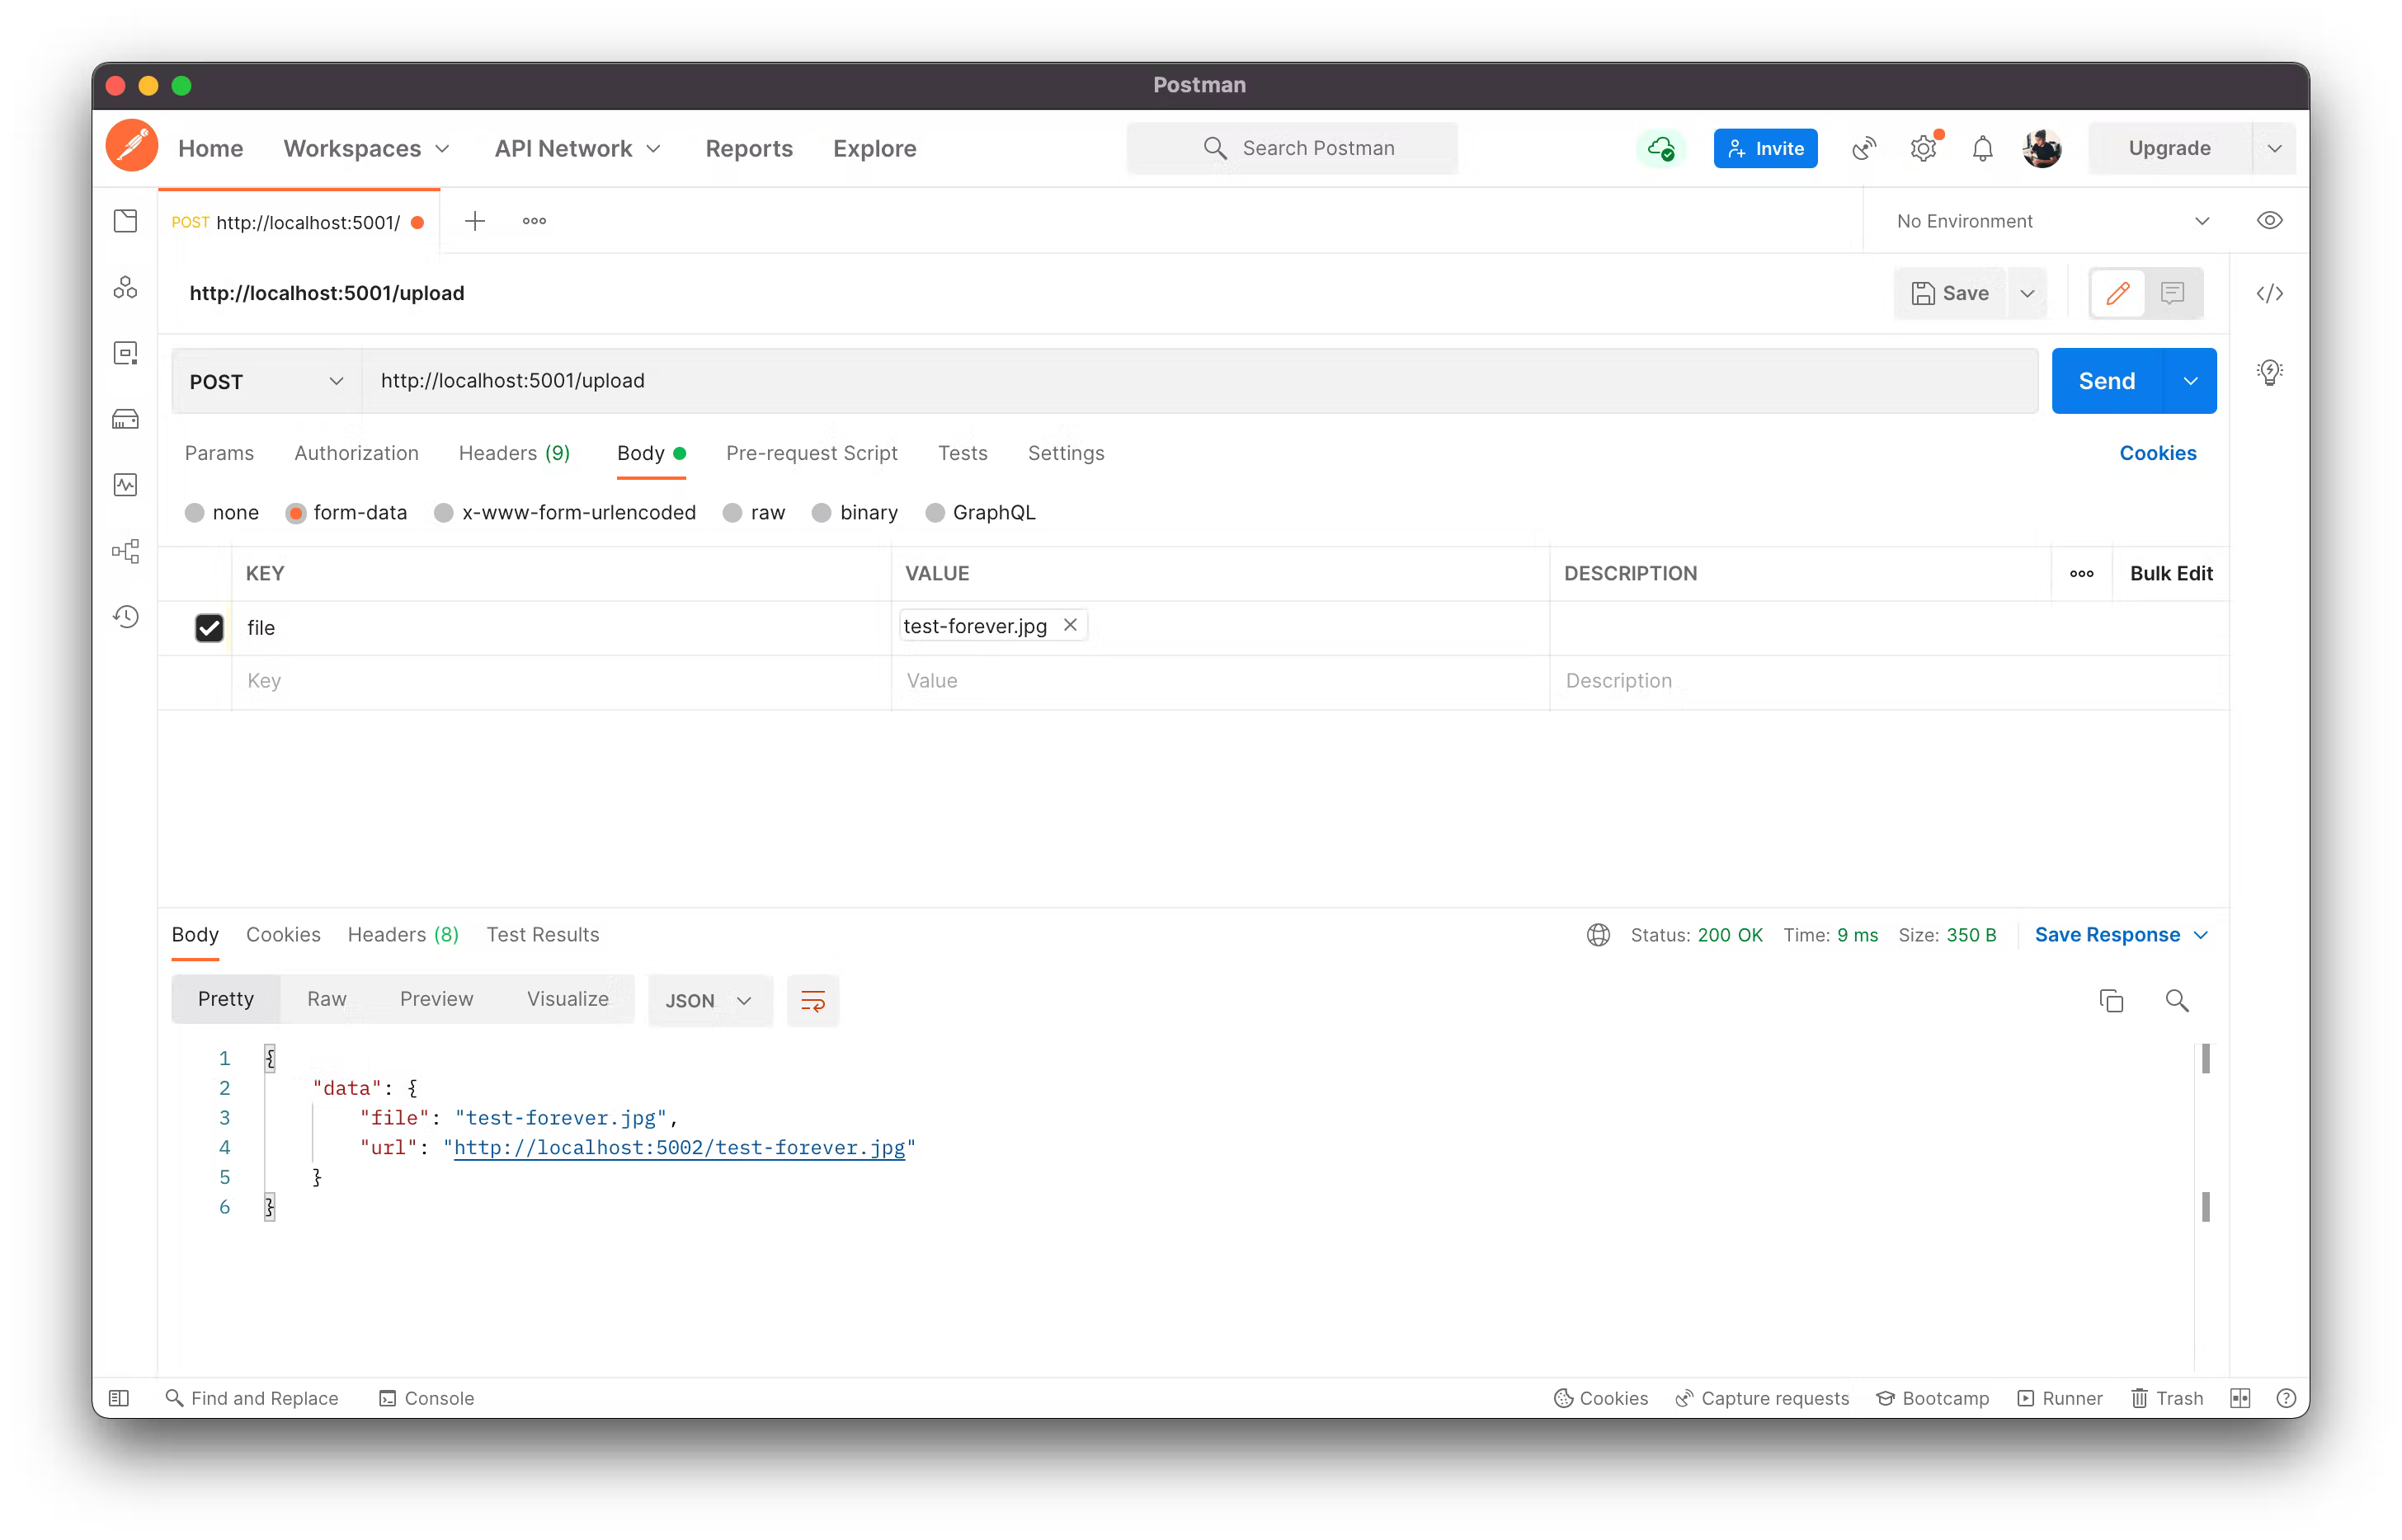This screenshot has width=2402, height=1540.
Task: Change the JSON response format dropdown
Action: [x=709, y=1001]
